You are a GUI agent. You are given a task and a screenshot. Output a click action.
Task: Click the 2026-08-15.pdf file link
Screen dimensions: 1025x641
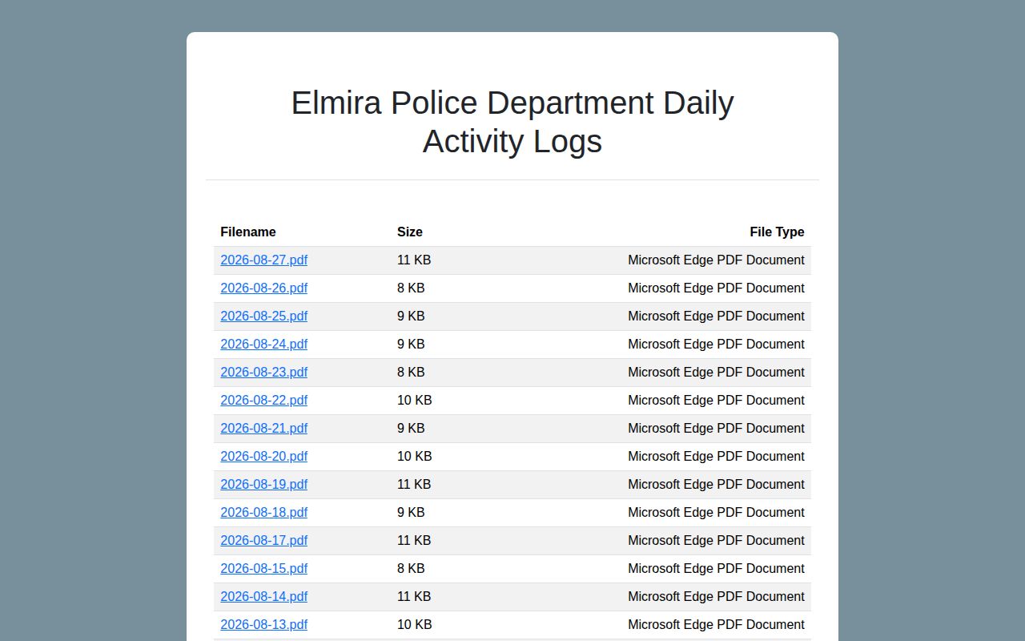[x=264, y=569]
